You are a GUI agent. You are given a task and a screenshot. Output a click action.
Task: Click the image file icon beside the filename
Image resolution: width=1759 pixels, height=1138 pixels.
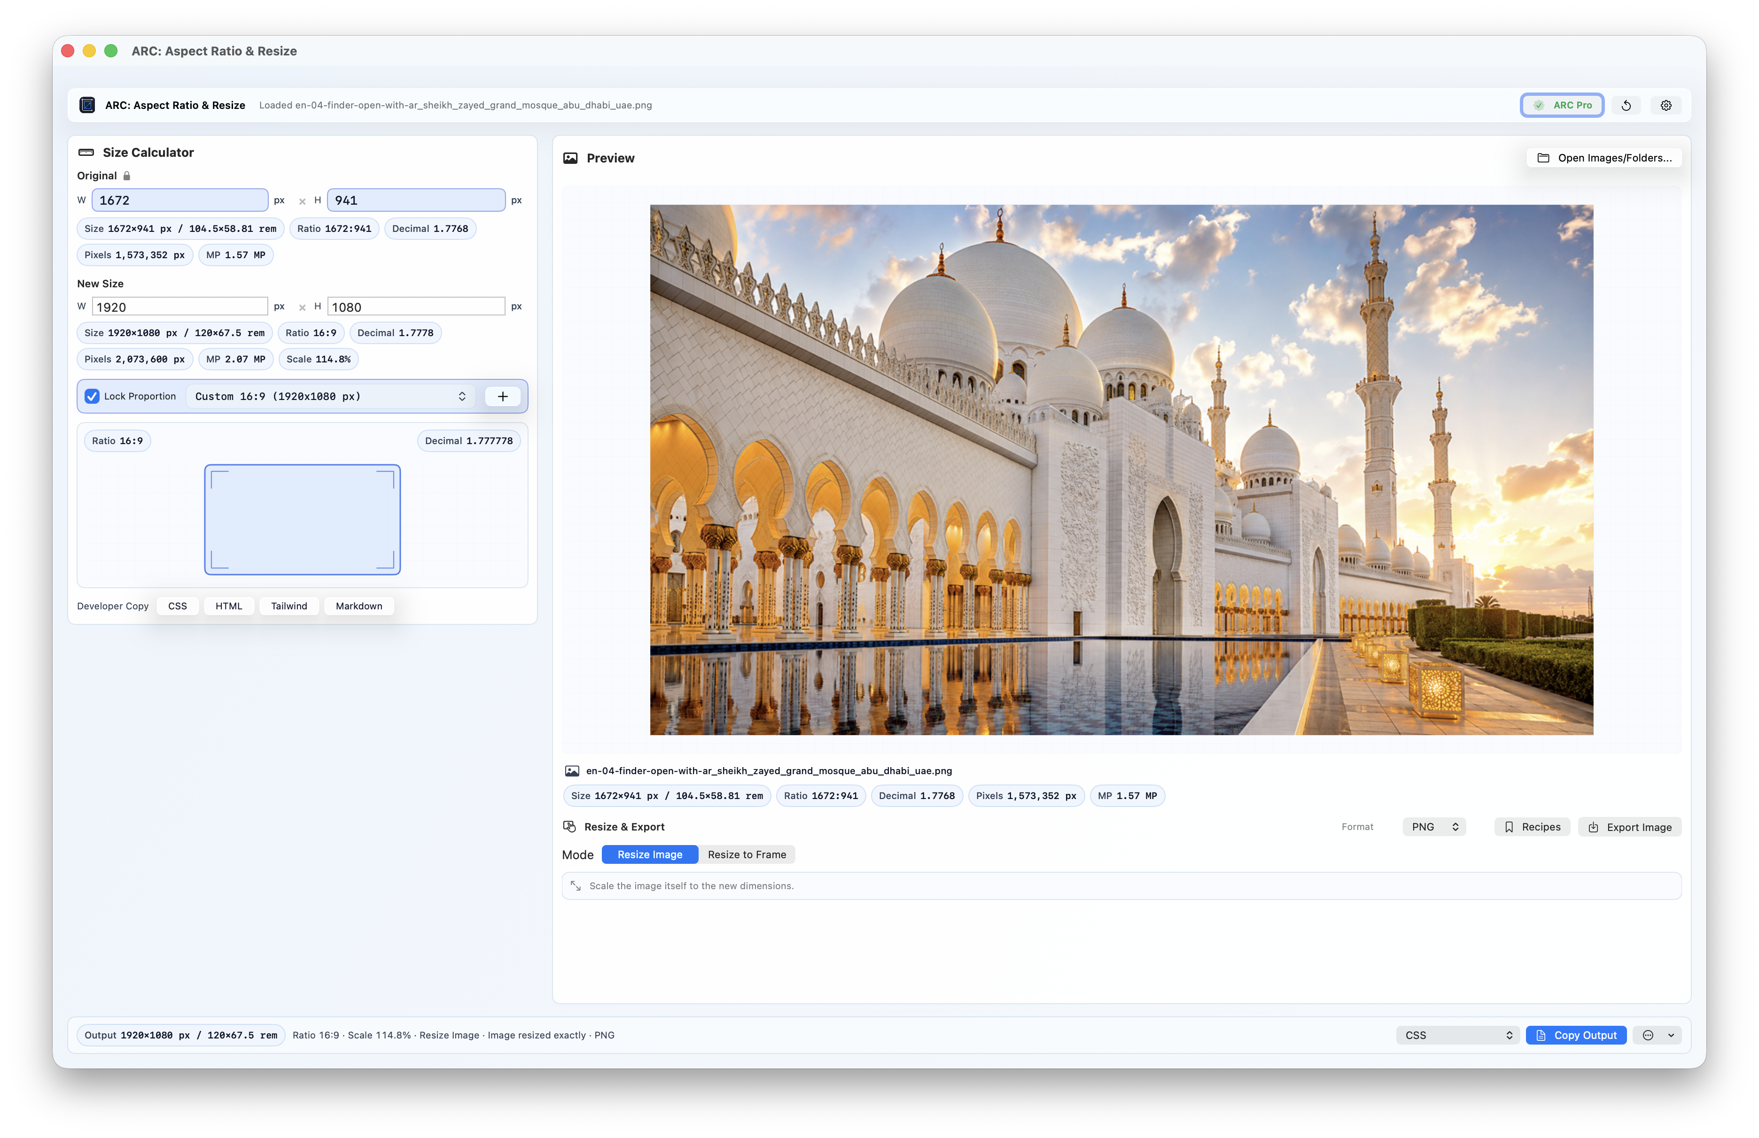(x=572, y=770)
